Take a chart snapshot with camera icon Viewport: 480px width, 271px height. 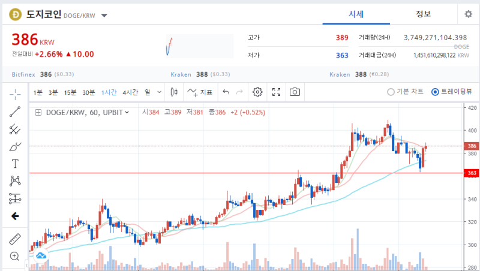coord(295,92)
